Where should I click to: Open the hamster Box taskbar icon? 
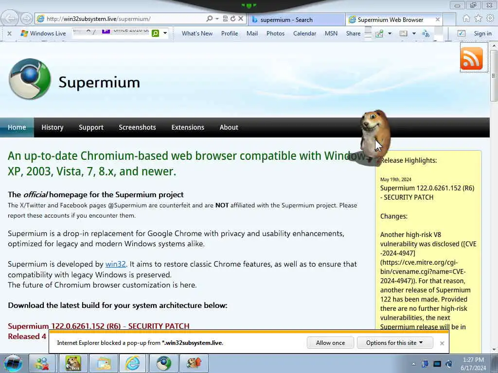73,363
